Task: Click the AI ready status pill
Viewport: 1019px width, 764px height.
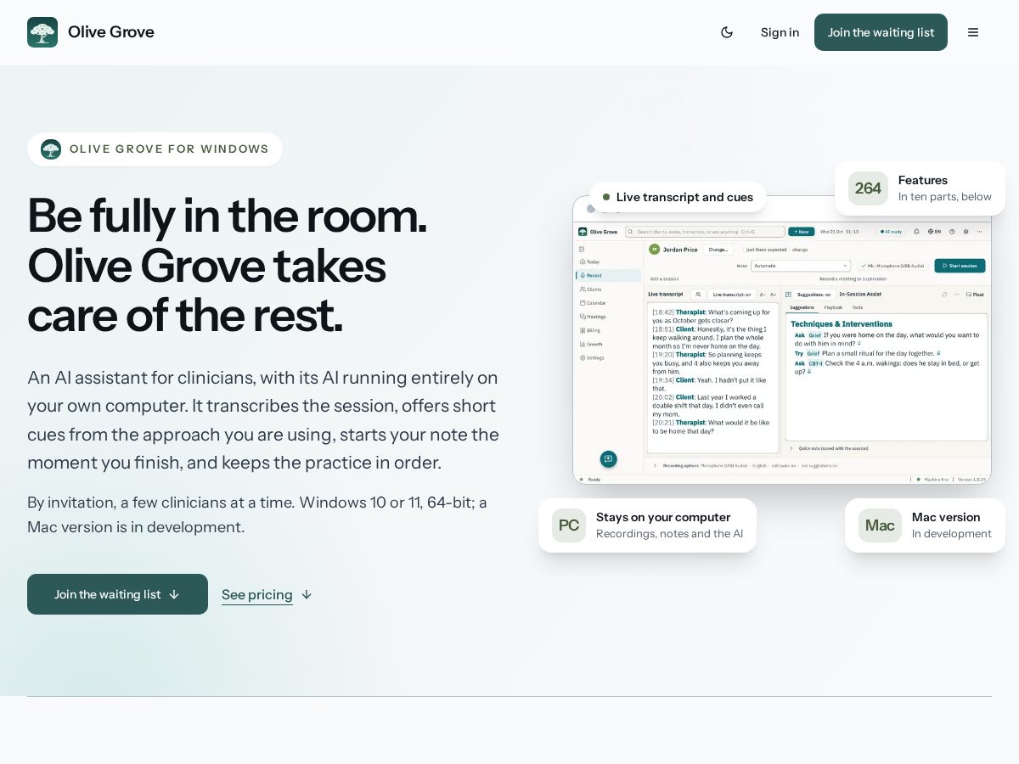Action: pyautogui.click(x=891, y=232)
